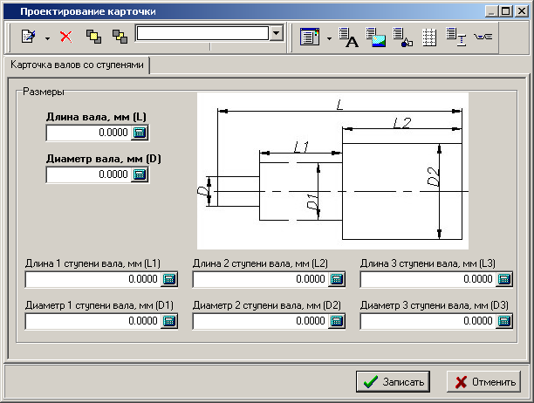Click the insert picture icon
534x403 pixels.
[376, 38]
